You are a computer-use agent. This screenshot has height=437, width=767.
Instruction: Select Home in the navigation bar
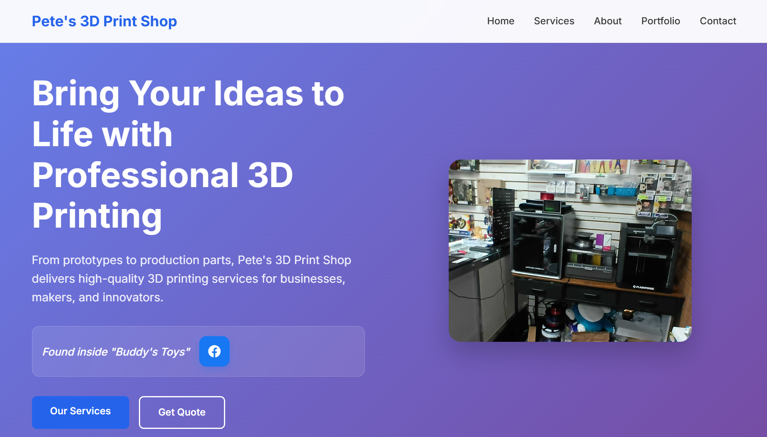pyautogui.click(x=501, y=21)
